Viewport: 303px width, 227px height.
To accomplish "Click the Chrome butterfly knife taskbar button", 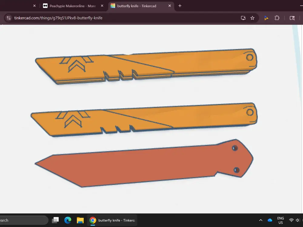I will click(112, 220).
